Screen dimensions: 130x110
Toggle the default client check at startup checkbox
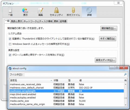[10, 39]
